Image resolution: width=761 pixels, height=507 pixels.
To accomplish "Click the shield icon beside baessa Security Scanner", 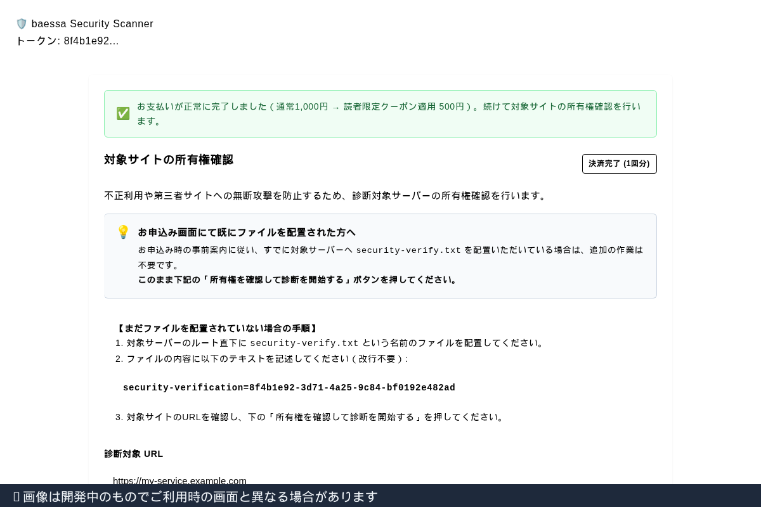I will (x=22, y=24).
